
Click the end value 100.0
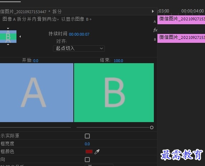tap(118, 61)
